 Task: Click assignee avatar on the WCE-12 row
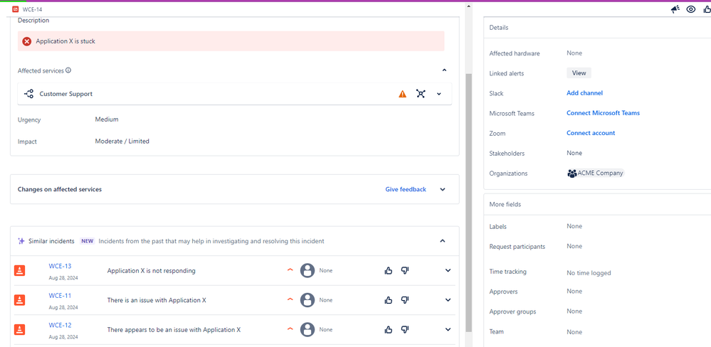click(x=307, y=329)
